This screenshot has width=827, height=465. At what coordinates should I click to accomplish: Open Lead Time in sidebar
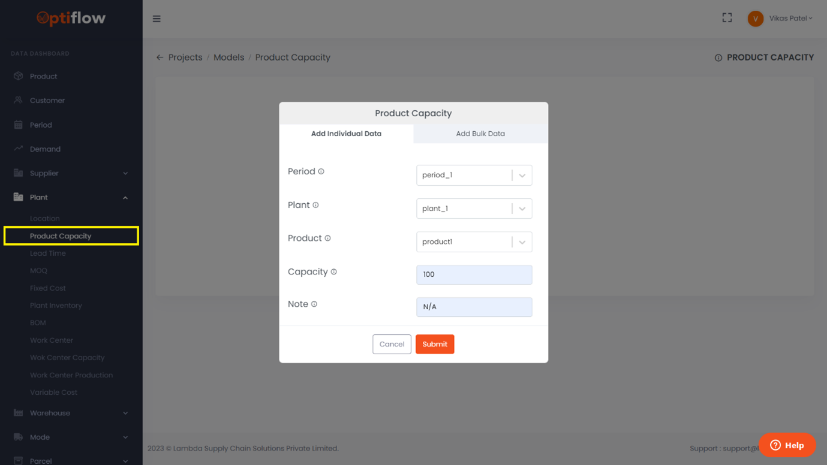(x=48, y=253)
